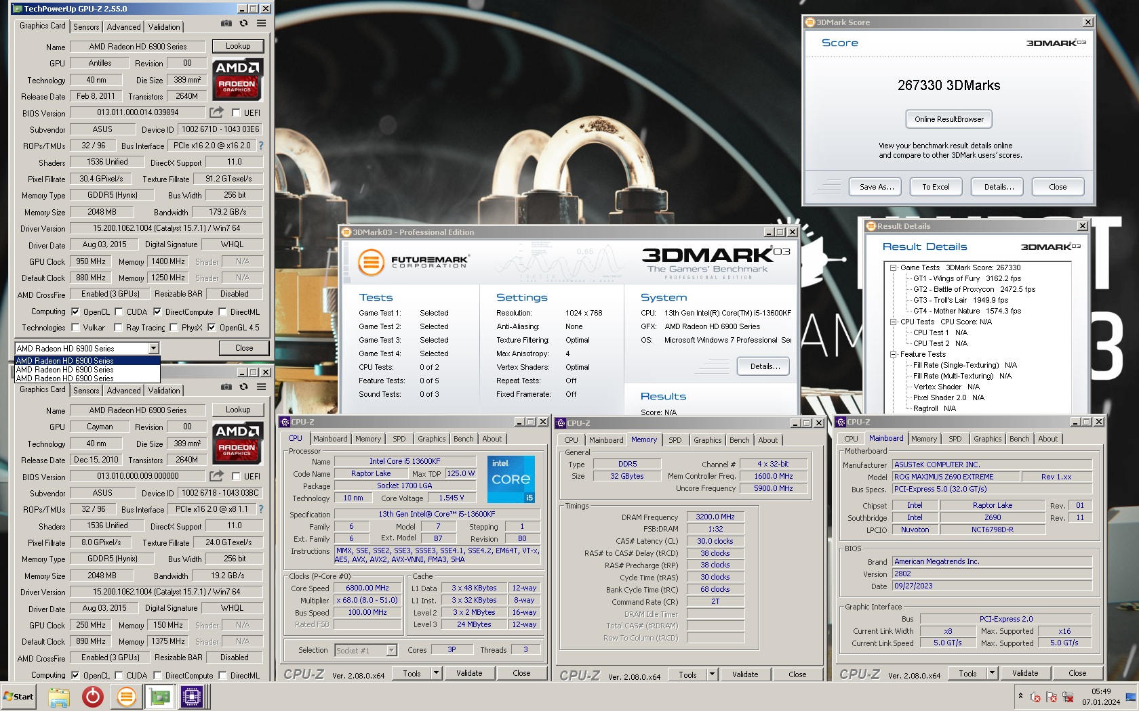
Task: Switch to Mainboard tab in CPU-Z processor window
Action: (330, 439)
